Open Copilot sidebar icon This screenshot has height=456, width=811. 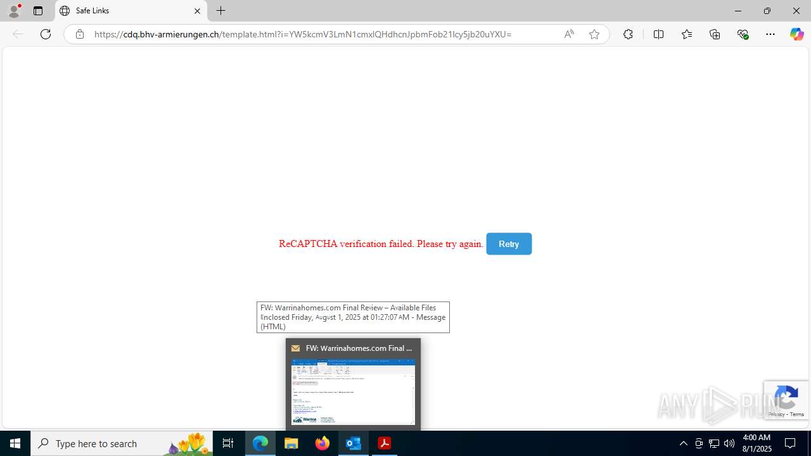point(796,34)
